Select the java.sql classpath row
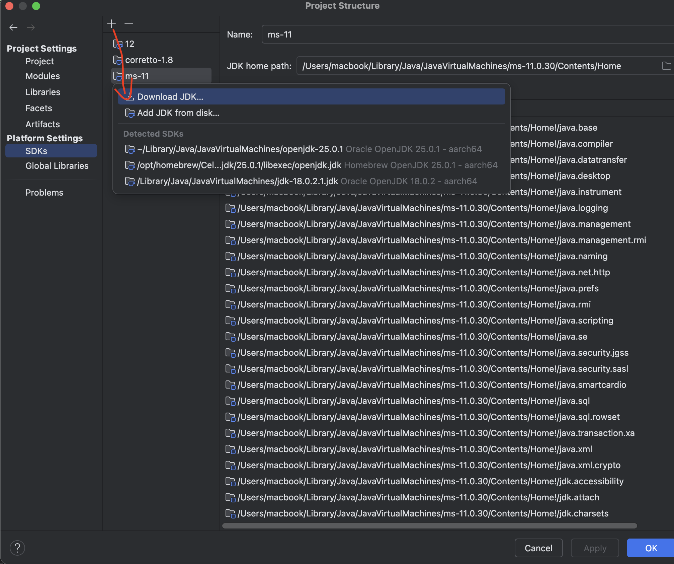 [408, 401]
